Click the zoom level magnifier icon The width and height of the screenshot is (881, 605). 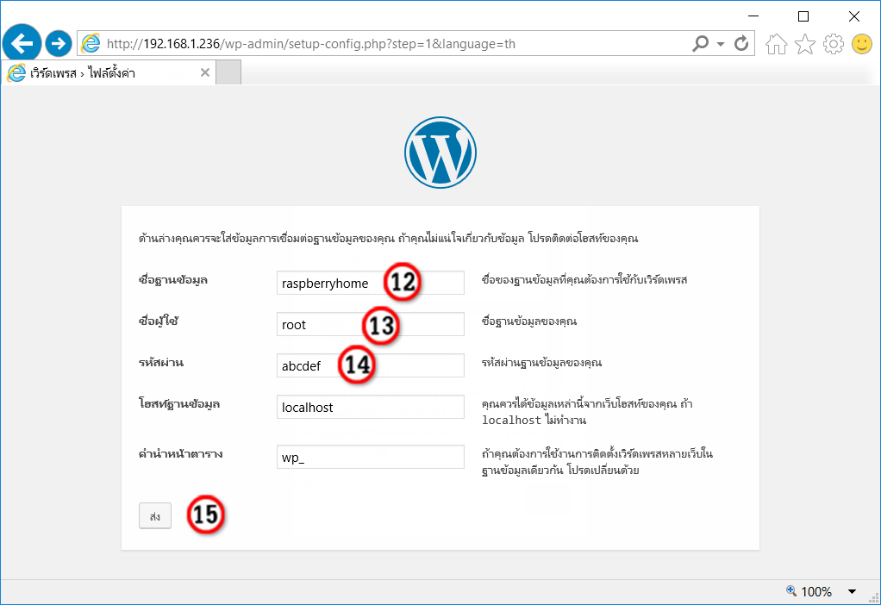click(791, 590)
